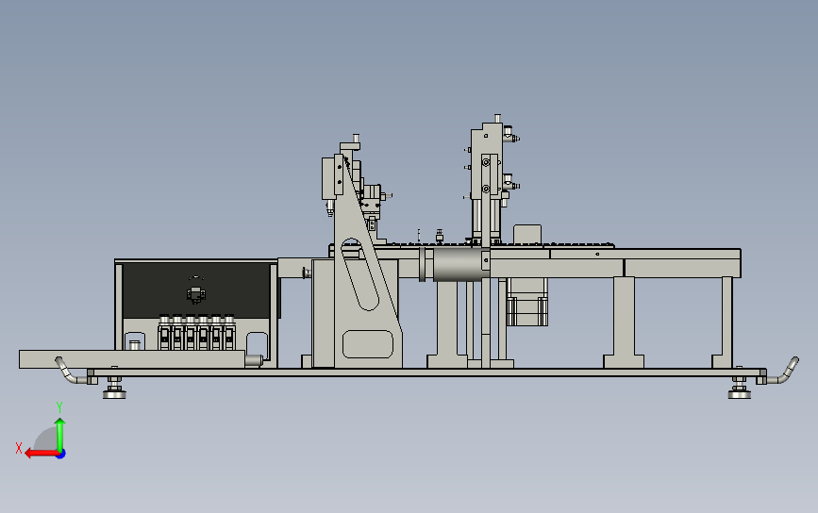The image size is (818, 513).
Task: Select the cylindrical drum on the conveyor beam
Action: [458, 264]
